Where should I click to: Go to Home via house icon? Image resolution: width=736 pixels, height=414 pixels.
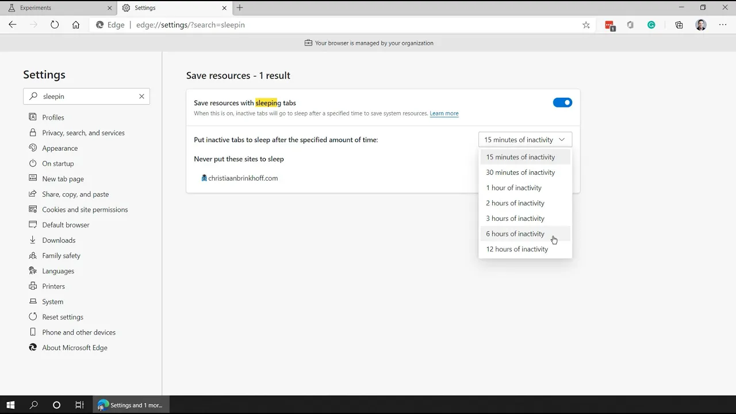[76, 25]
